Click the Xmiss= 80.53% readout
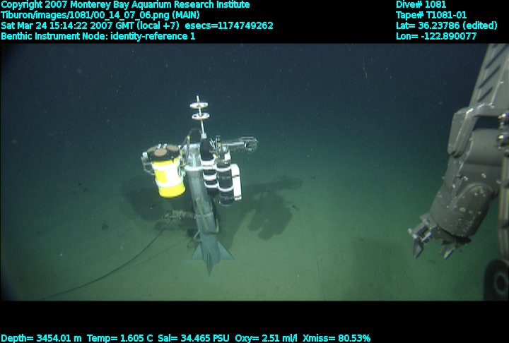 [x=337, y=338]
